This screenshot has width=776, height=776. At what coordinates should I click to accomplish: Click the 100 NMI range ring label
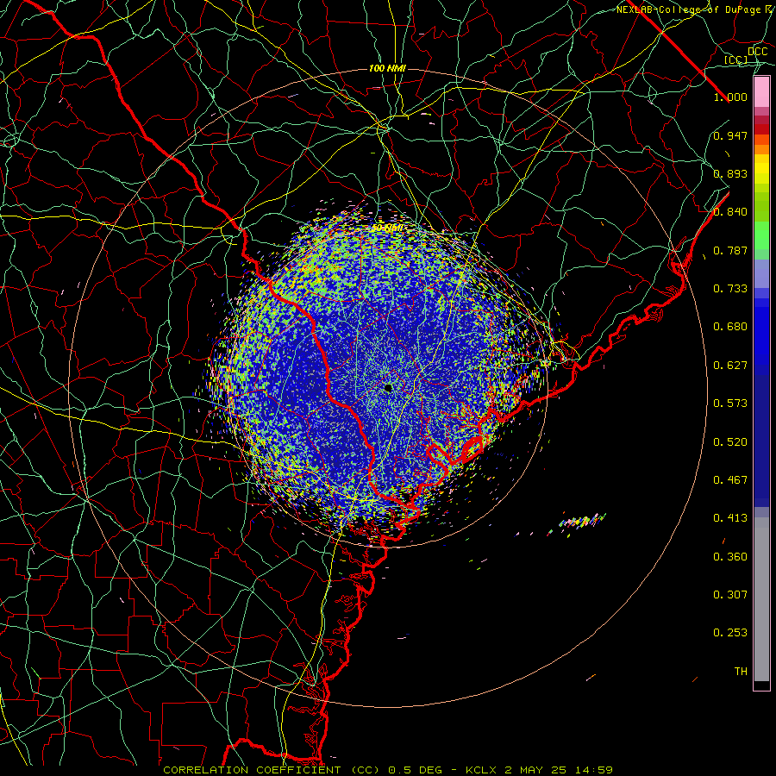pos(387,68)
